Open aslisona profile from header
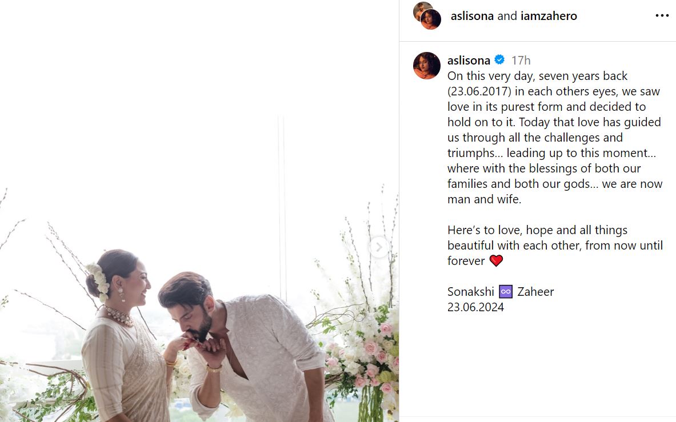 click(472, 16)
